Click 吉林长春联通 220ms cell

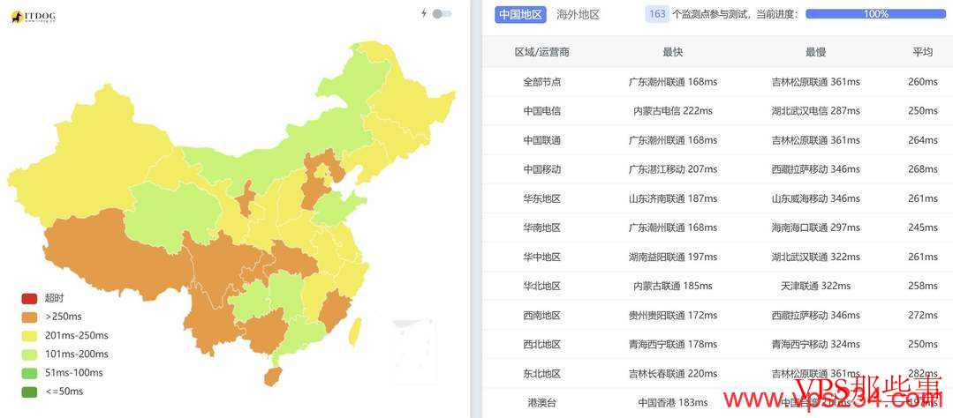click(673, 373)
